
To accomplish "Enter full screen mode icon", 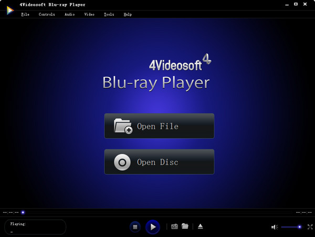I will (310, 227).
